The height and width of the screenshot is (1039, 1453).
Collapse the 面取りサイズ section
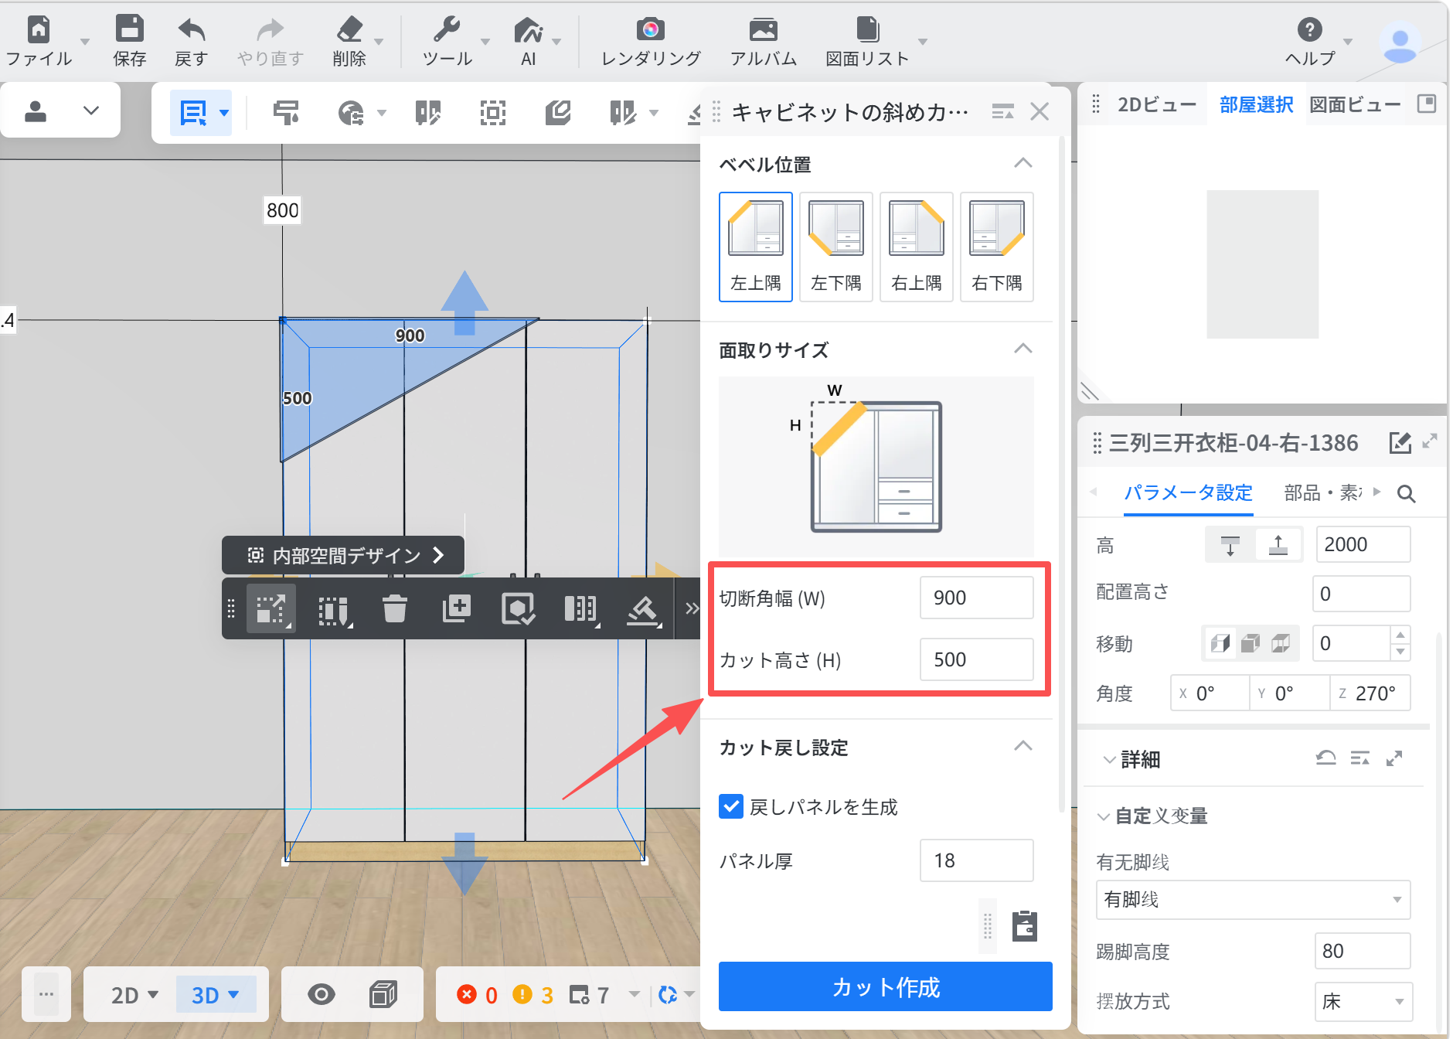coord(1023,349)
